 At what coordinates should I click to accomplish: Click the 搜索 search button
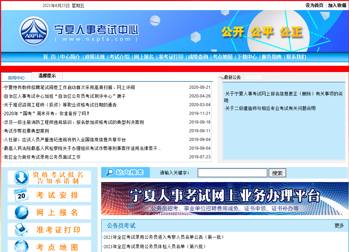pyautogui.click(x=277, y=173)
